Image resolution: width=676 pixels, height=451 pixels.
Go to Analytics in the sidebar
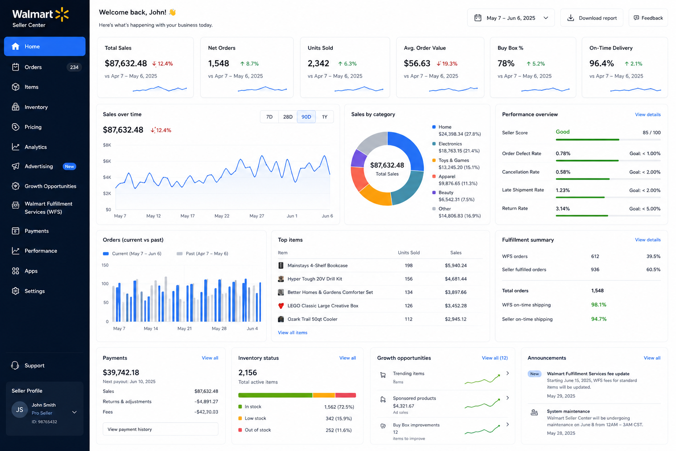pos(44,147)
